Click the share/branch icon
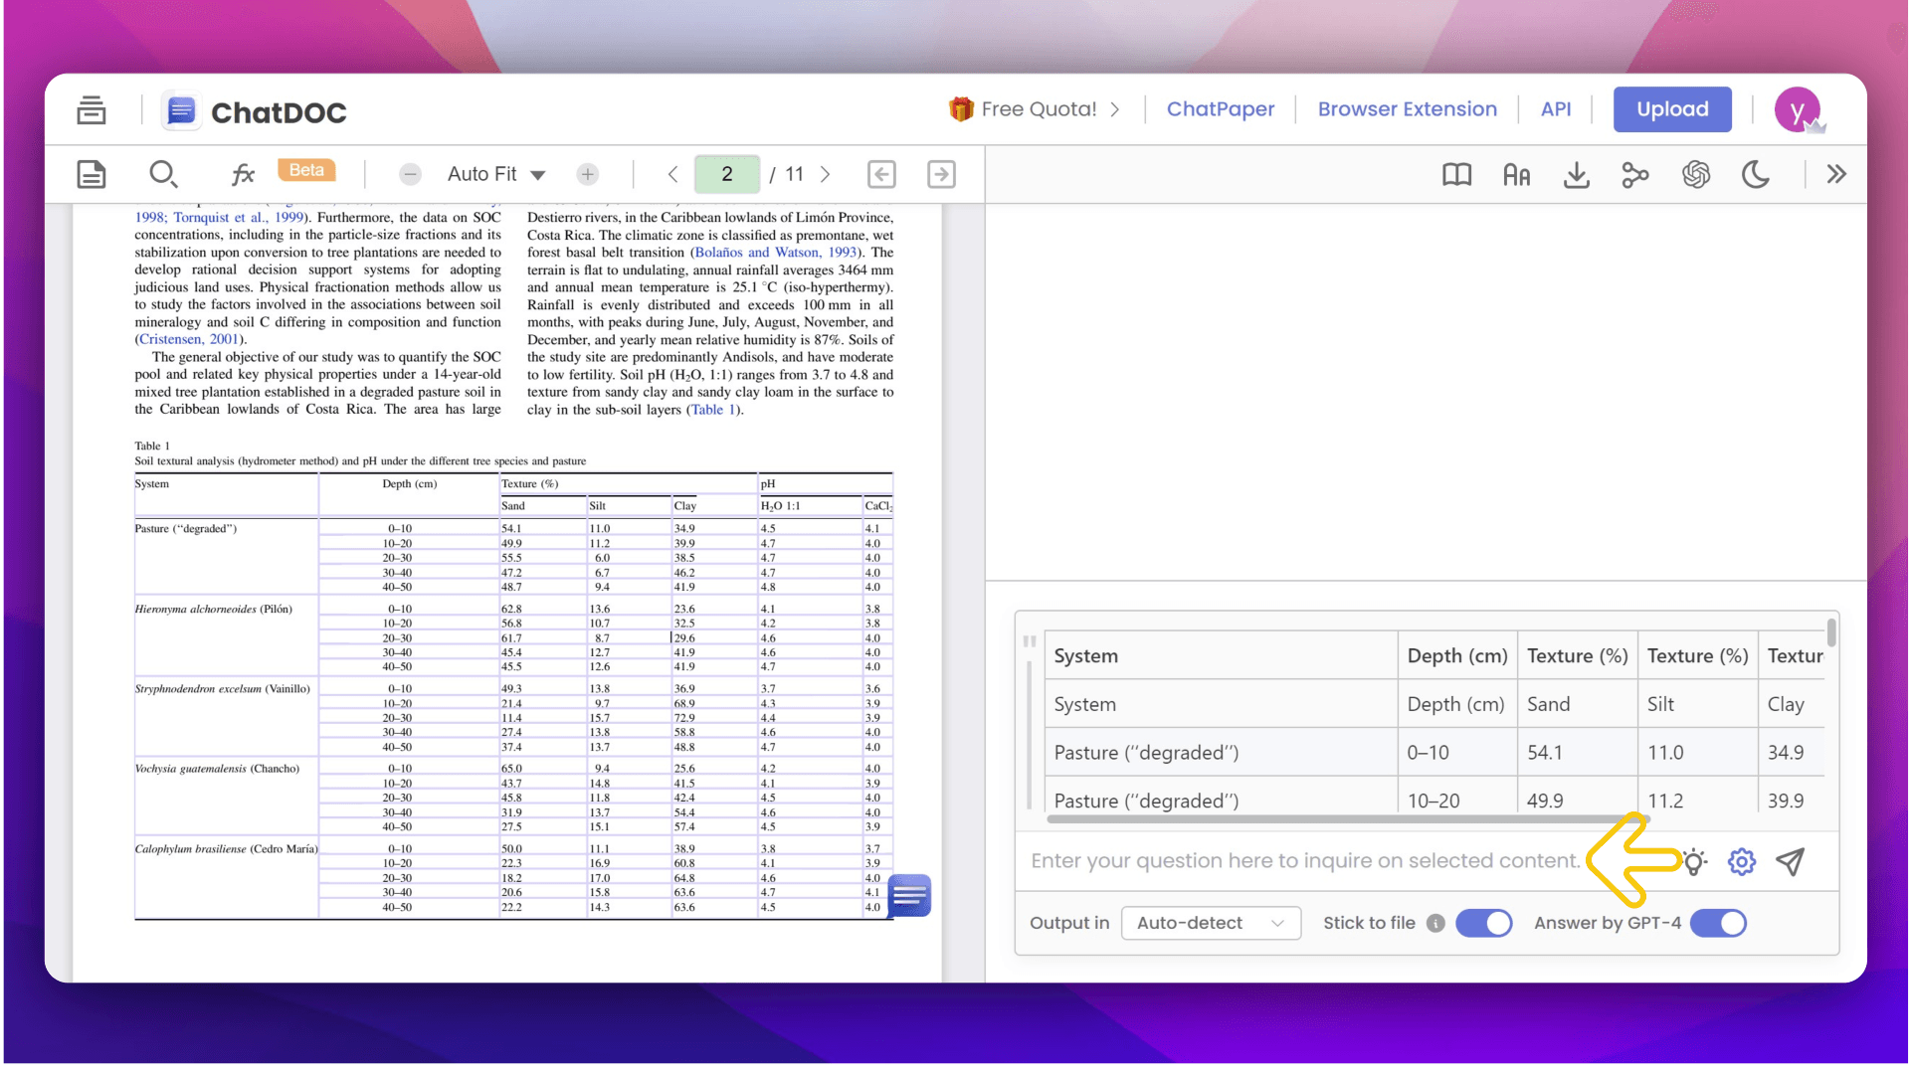Image resolution: width=1910 pixels, height=1074 pixels. (x=1637, y=173)
